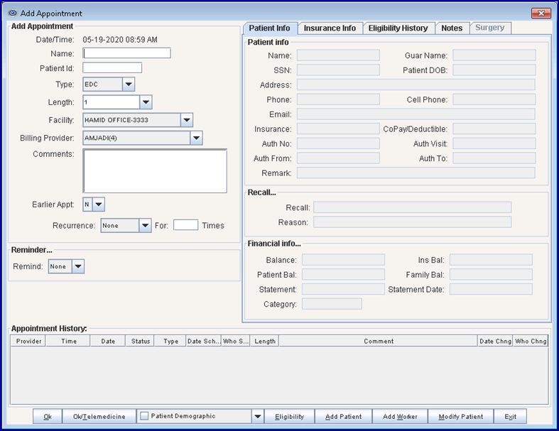The height and width of the screenshot is (431, 559).
Task: Click the Date Sch... column header
Action: 204,341
